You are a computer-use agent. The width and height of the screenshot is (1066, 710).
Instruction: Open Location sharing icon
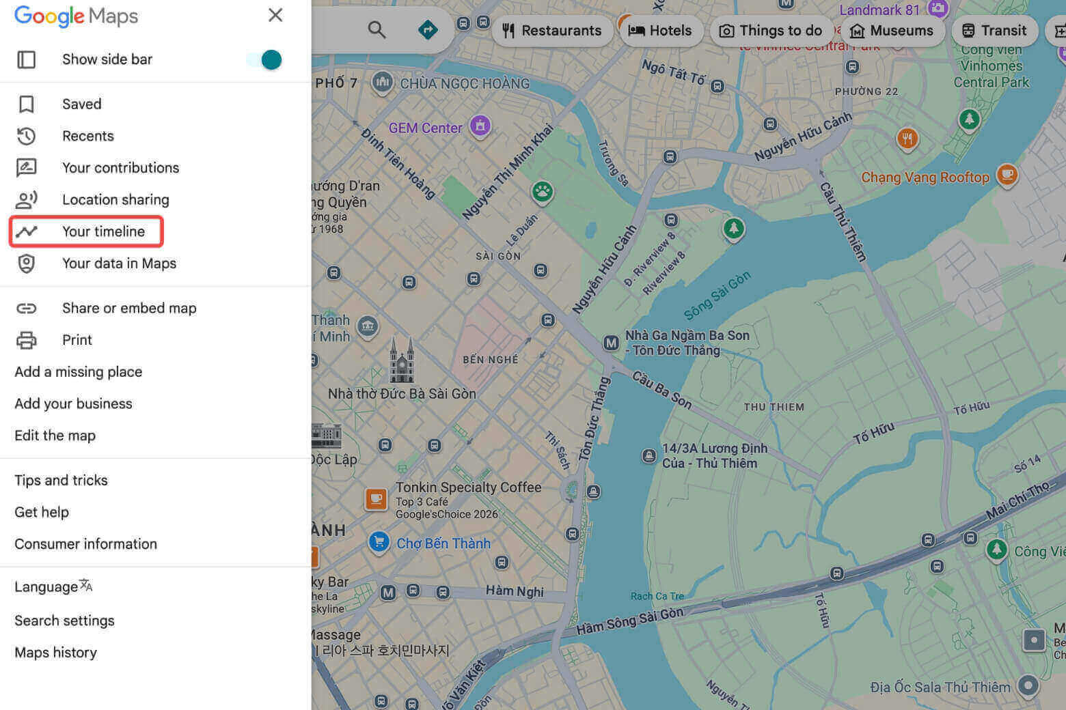(27, 199)
